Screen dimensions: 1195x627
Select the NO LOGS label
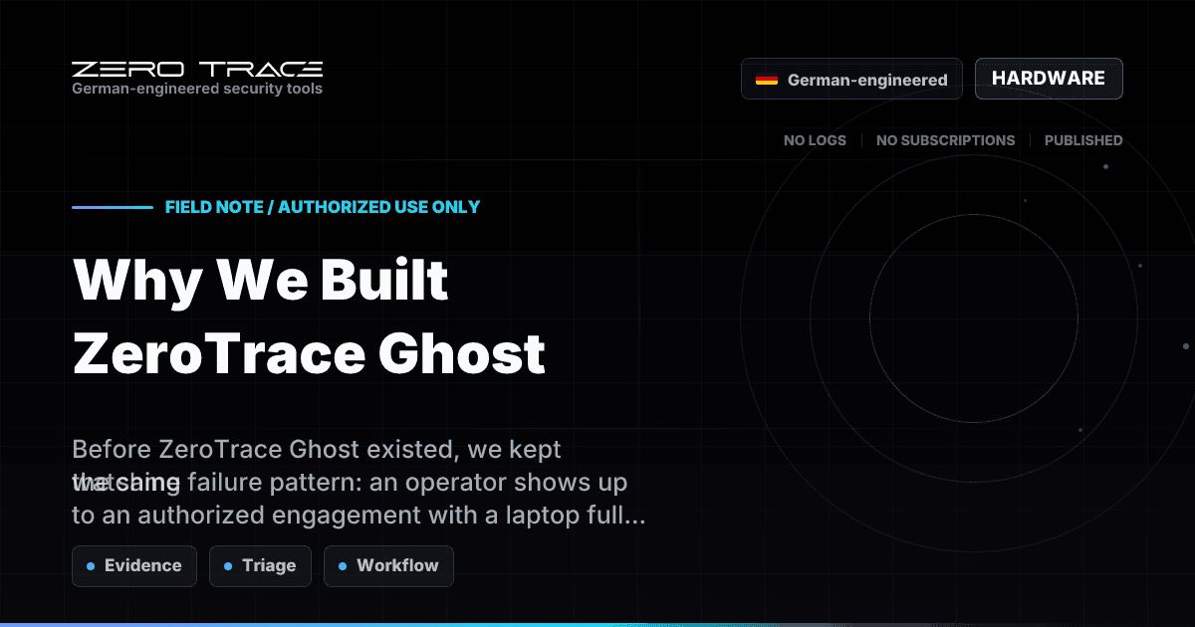coord(815,140)
